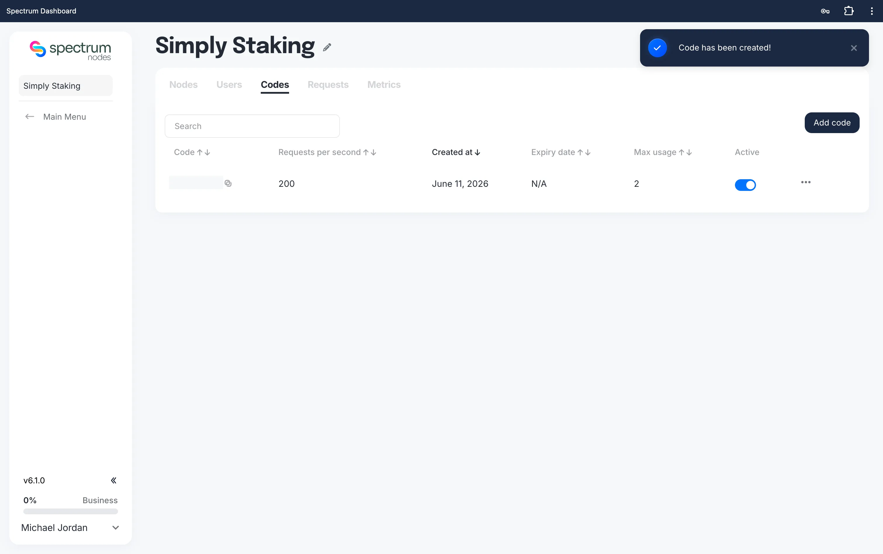This screenshot has width=883, height=554.
Task: Sort by Created at column
Action: (456, 152)
